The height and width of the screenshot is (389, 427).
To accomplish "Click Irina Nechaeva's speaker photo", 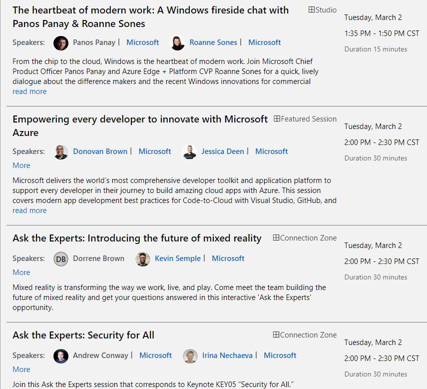I will coord(190,356).
